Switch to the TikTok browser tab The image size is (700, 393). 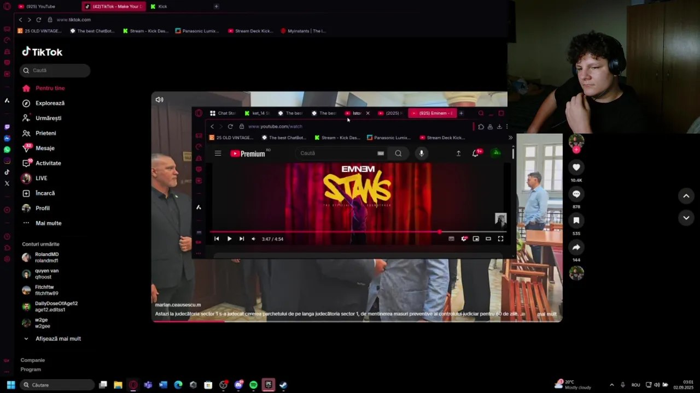114,7
